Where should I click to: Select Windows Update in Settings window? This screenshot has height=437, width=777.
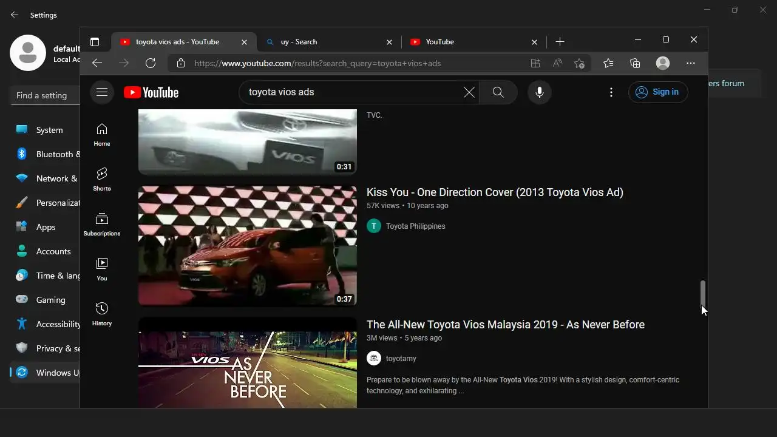pos(46,373)
